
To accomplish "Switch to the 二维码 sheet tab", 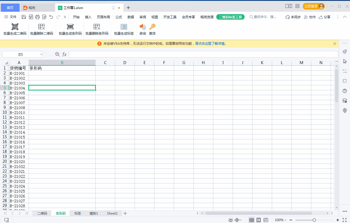I will point(42,213).
